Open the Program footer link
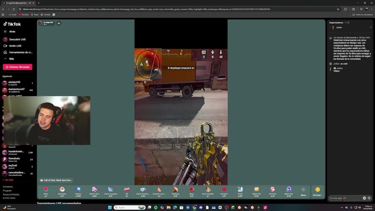This screenshot has height=211, width=375. (7, 190)
